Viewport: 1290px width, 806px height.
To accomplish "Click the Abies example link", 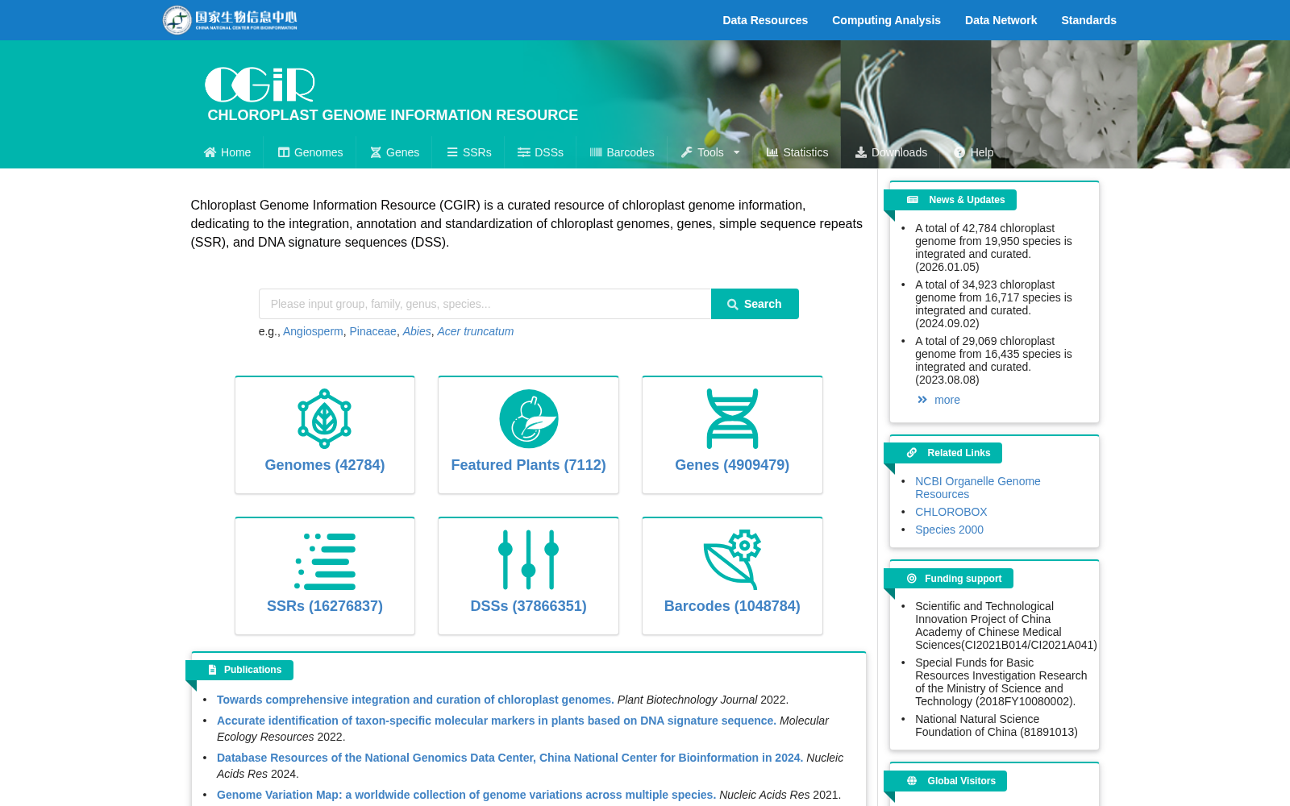I will 417,331.
